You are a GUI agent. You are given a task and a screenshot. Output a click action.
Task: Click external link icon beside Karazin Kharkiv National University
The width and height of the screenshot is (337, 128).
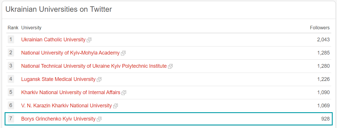point(115,106)
